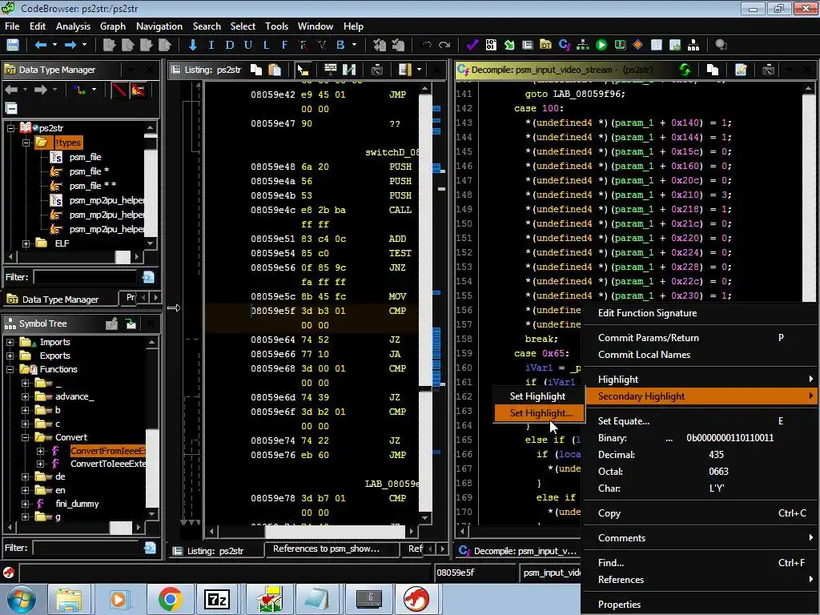The width and height of the screenshot is (820, 615).
Task: Open the Navigation menu
Action: click(159, 26)
